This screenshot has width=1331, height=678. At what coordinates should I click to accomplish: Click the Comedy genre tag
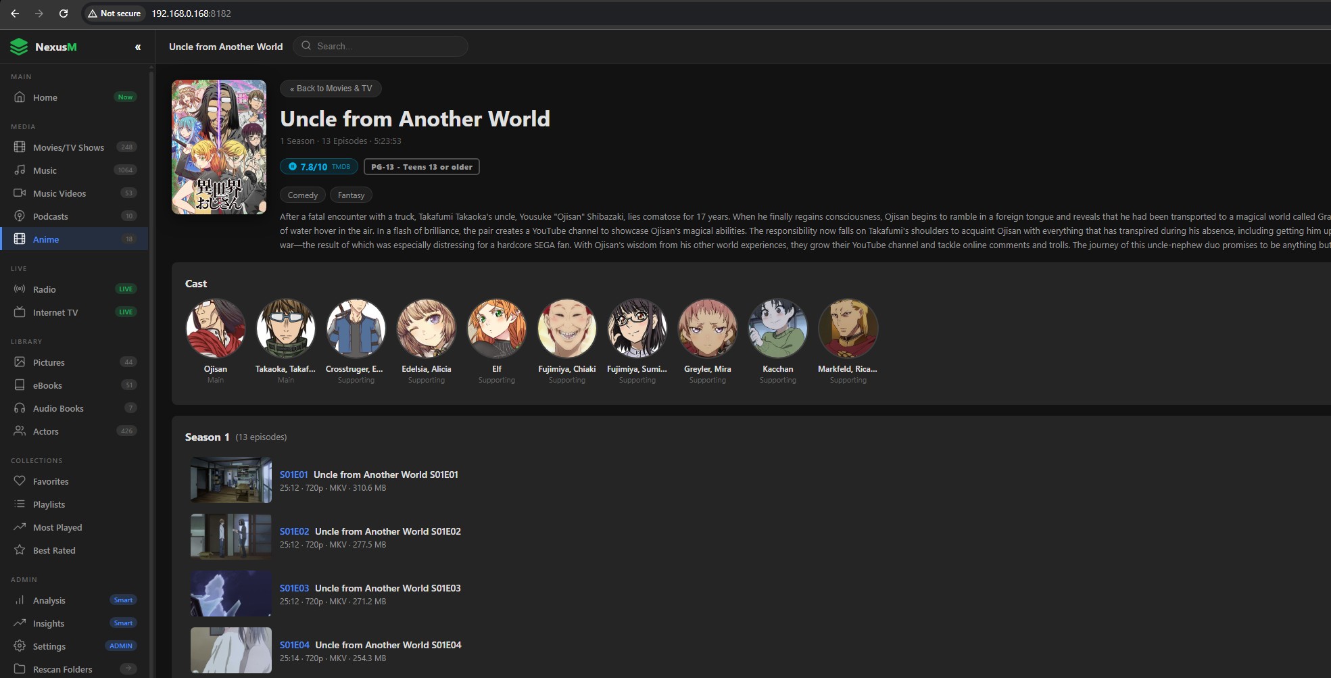pyautogui.click(x=302, y=195)
